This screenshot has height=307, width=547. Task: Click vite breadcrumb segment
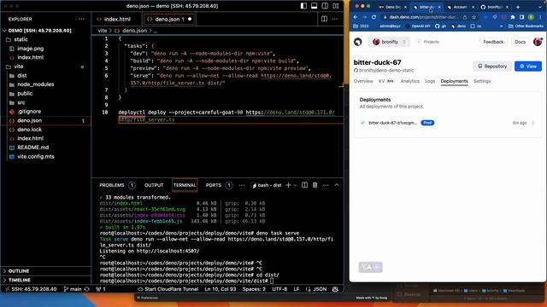(x=103, y=31)
